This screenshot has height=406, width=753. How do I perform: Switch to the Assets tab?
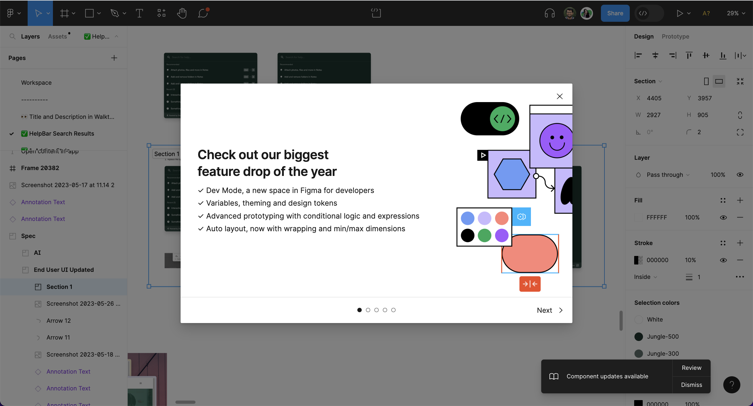click(58, 36)
